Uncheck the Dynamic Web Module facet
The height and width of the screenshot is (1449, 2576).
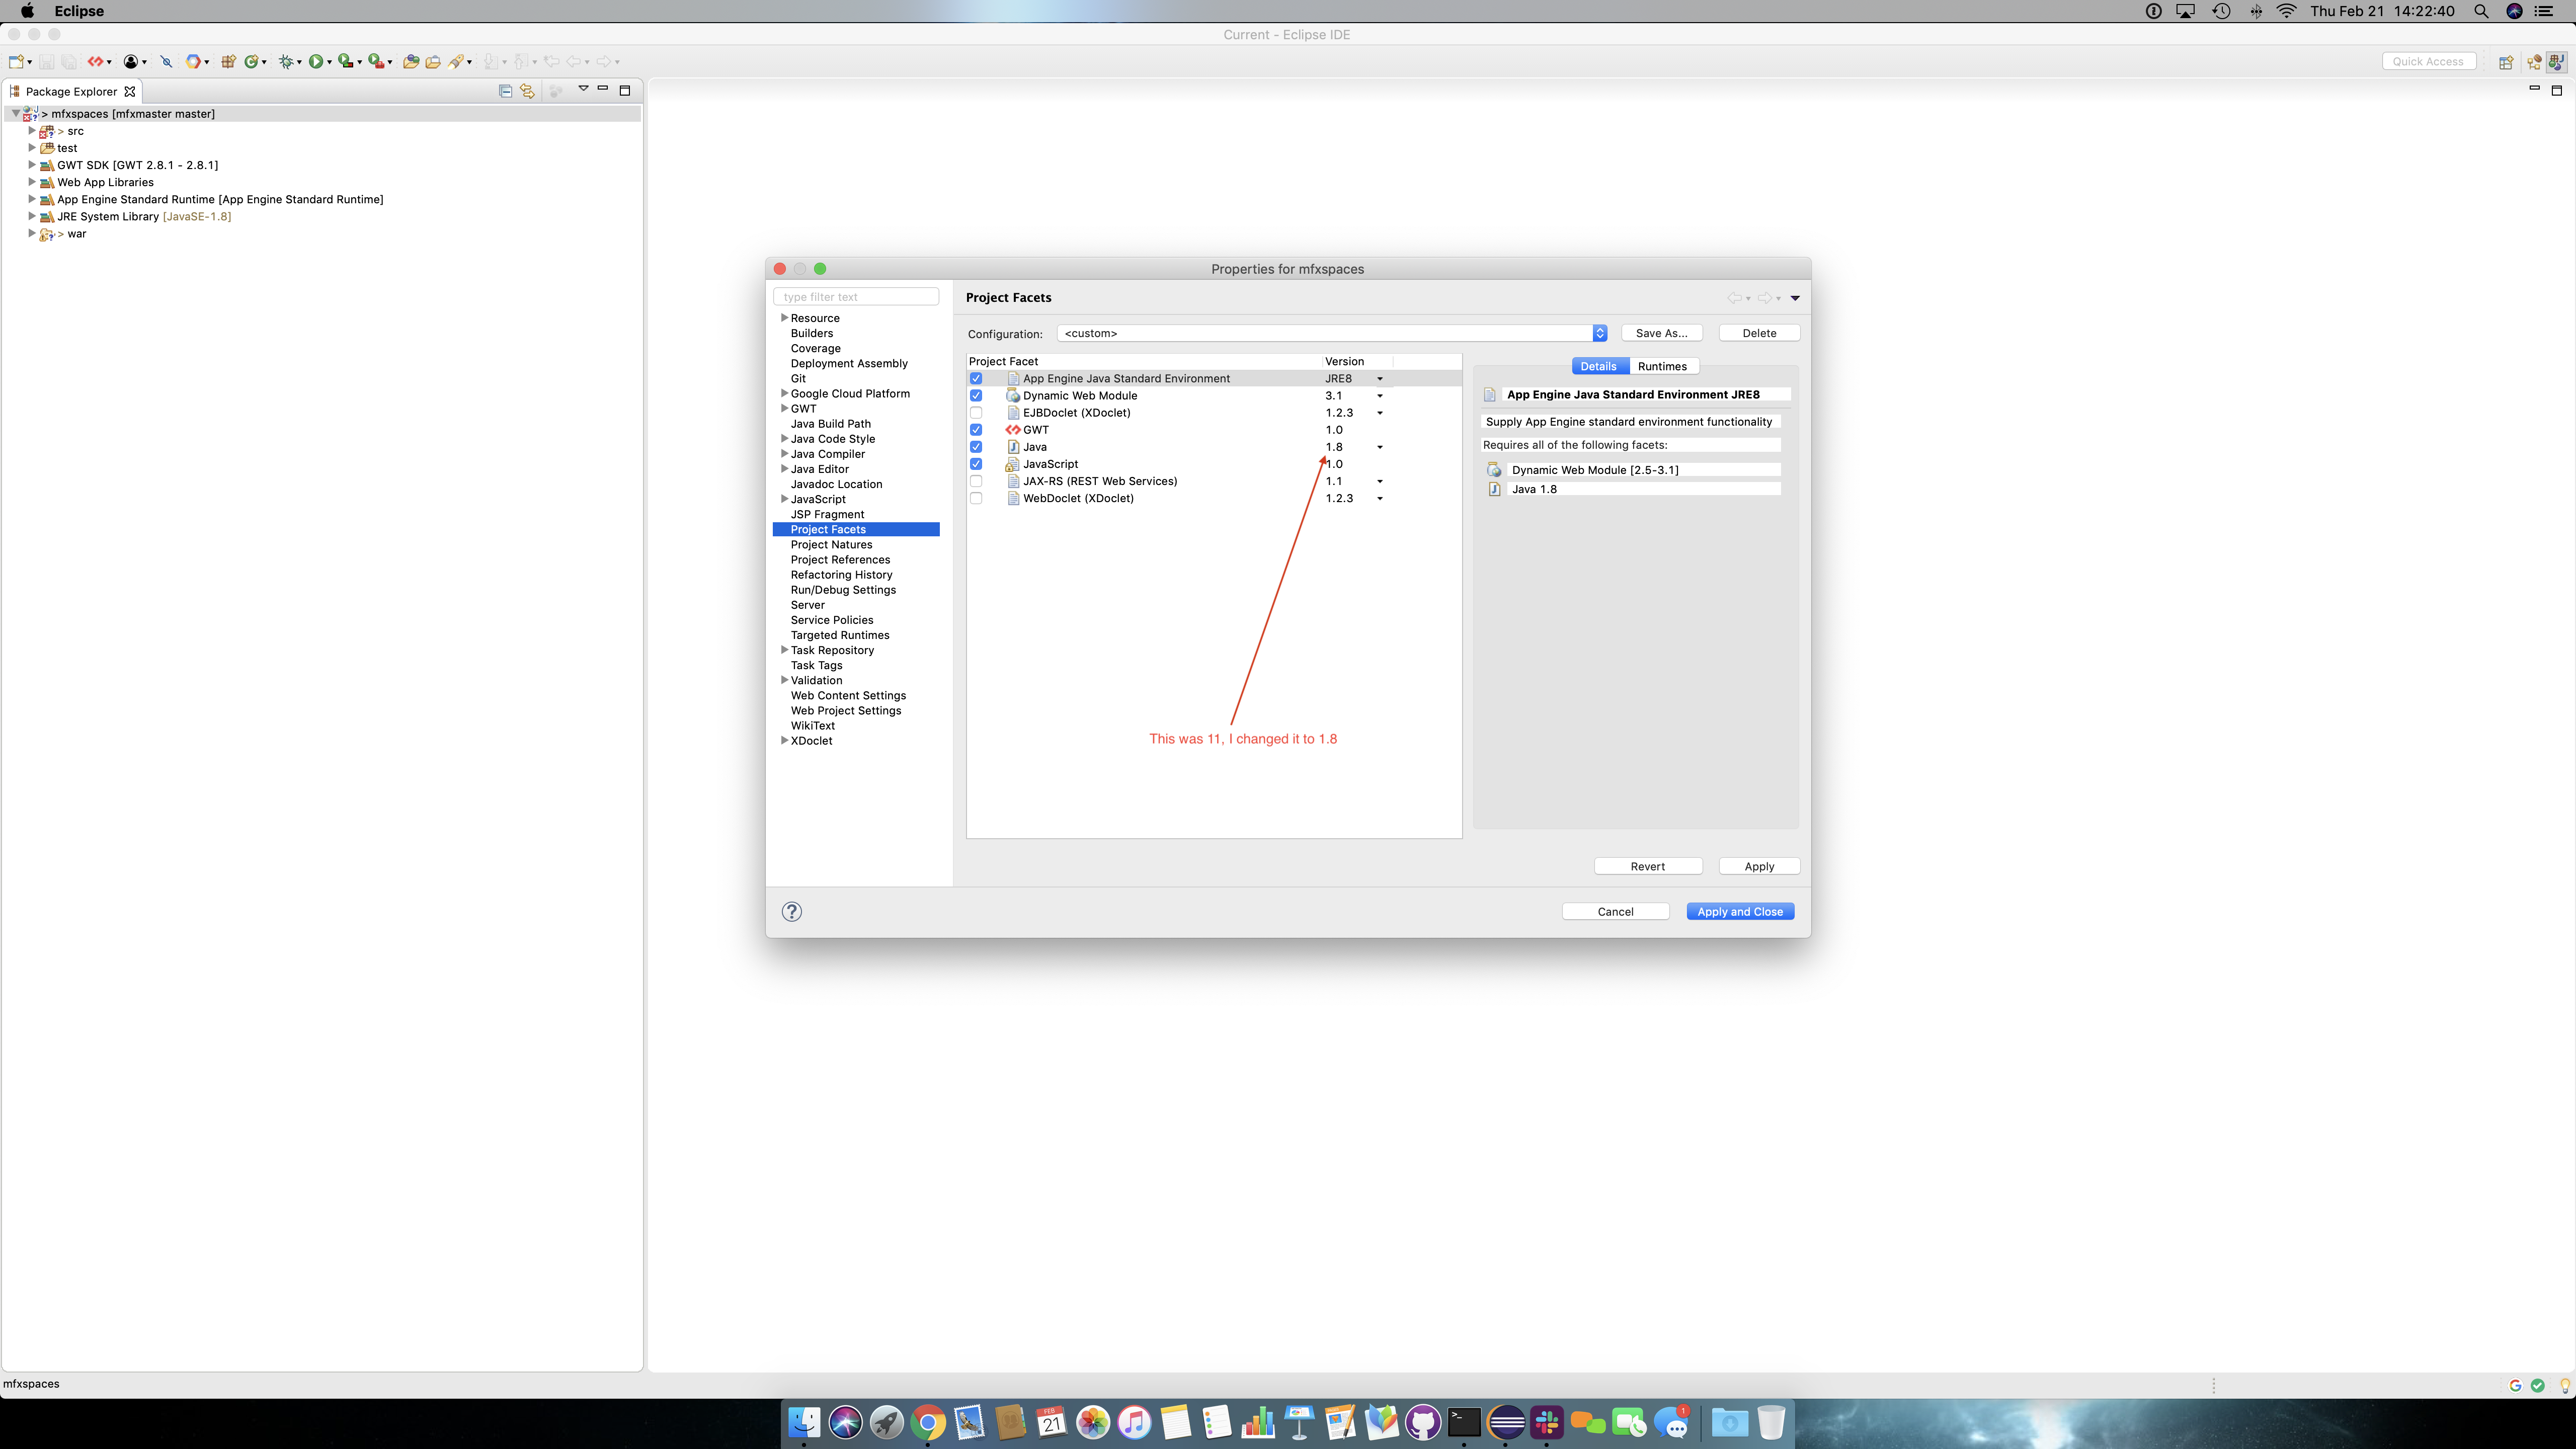976,395
